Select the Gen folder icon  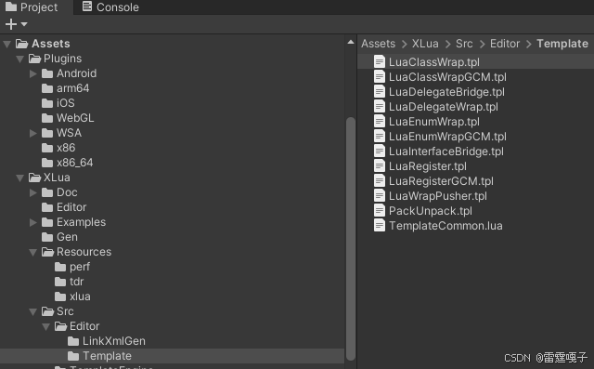click(x=47, y=237)
